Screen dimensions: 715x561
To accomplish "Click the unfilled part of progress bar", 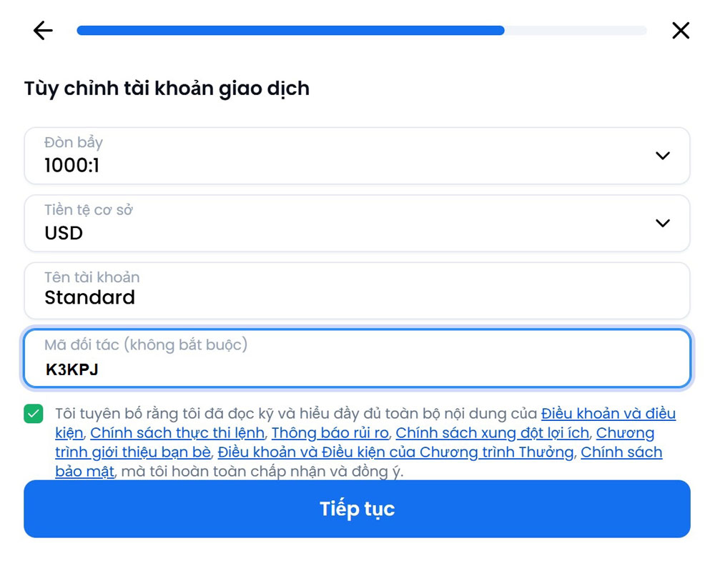I will pyautogui.click(x=575, y=31).
